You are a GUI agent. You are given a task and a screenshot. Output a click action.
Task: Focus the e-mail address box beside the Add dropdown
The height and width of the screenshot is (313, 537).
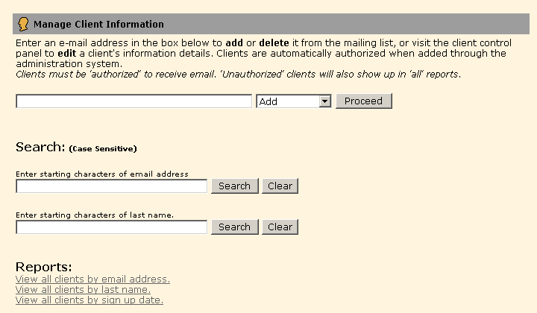[x=134, y=101]
